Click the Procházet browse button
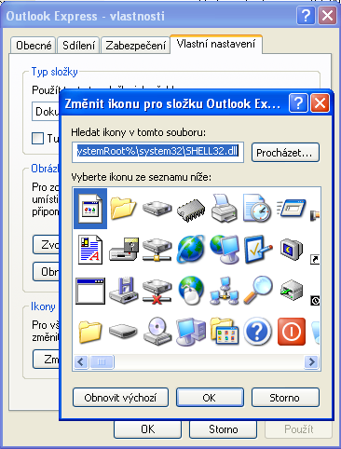Viewport: 341px width, 449px height. point(285,153)
